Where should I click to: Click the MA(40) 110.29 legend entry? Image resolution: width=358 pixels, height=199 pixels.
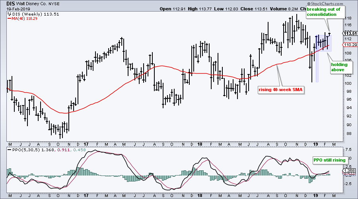click(x=24, y=18)
